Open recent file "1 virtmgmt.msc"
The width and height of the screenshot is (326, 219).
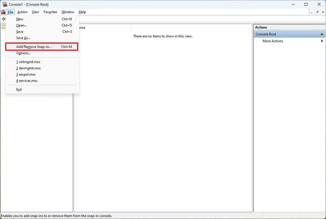28,62
